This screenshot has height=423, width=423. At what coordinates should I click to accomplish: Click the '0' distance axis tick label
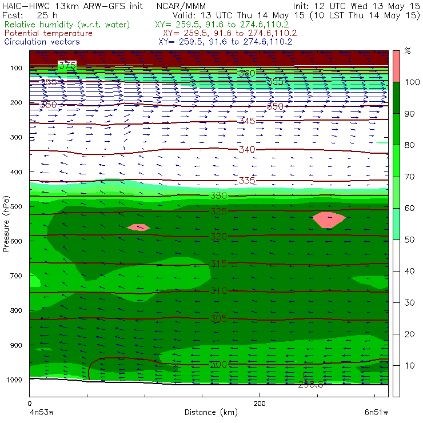(29, 404)
